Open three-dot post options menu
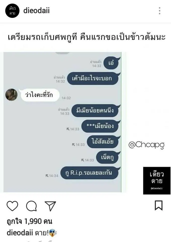Screen dimensions: 171x242 coord(160,11)
